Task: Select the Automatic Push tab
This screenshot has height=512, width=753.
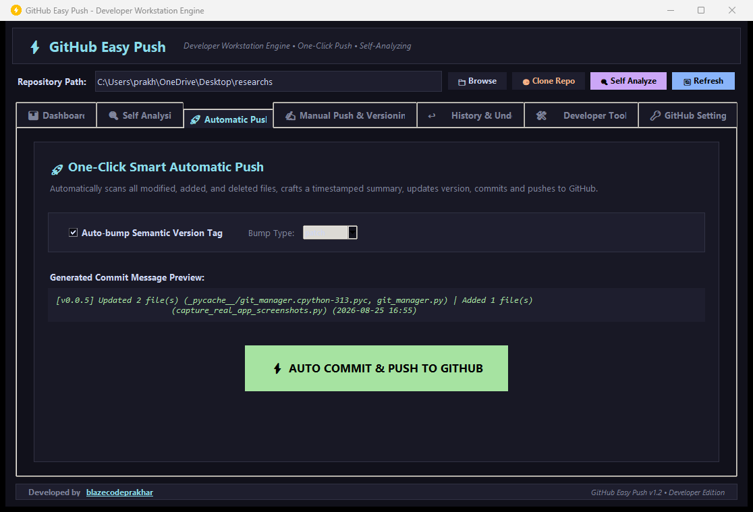Action: point(229,119)
